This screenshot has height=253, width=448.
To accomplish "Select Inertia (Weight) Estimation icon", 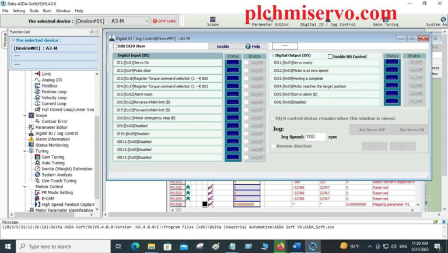I will (x=37, y=168).
